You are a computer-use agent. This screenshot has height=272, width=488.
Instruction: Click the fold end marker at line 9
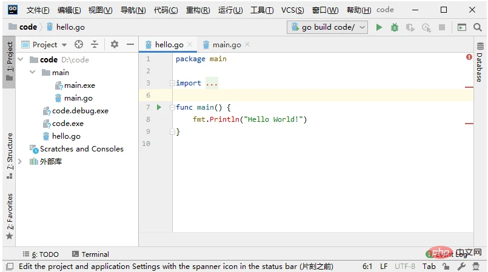point(172,131)
